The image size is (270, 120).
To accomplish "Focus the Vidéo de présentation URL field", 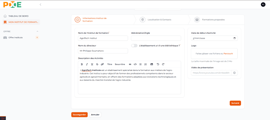I will (x=211, y=73).
